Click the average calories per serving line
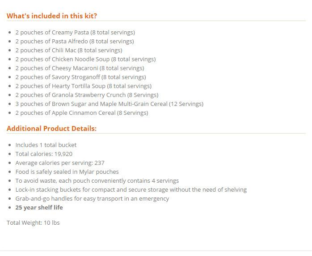Image resolution: width=312 pixels, height=256 pixels. tap(60, 163)
